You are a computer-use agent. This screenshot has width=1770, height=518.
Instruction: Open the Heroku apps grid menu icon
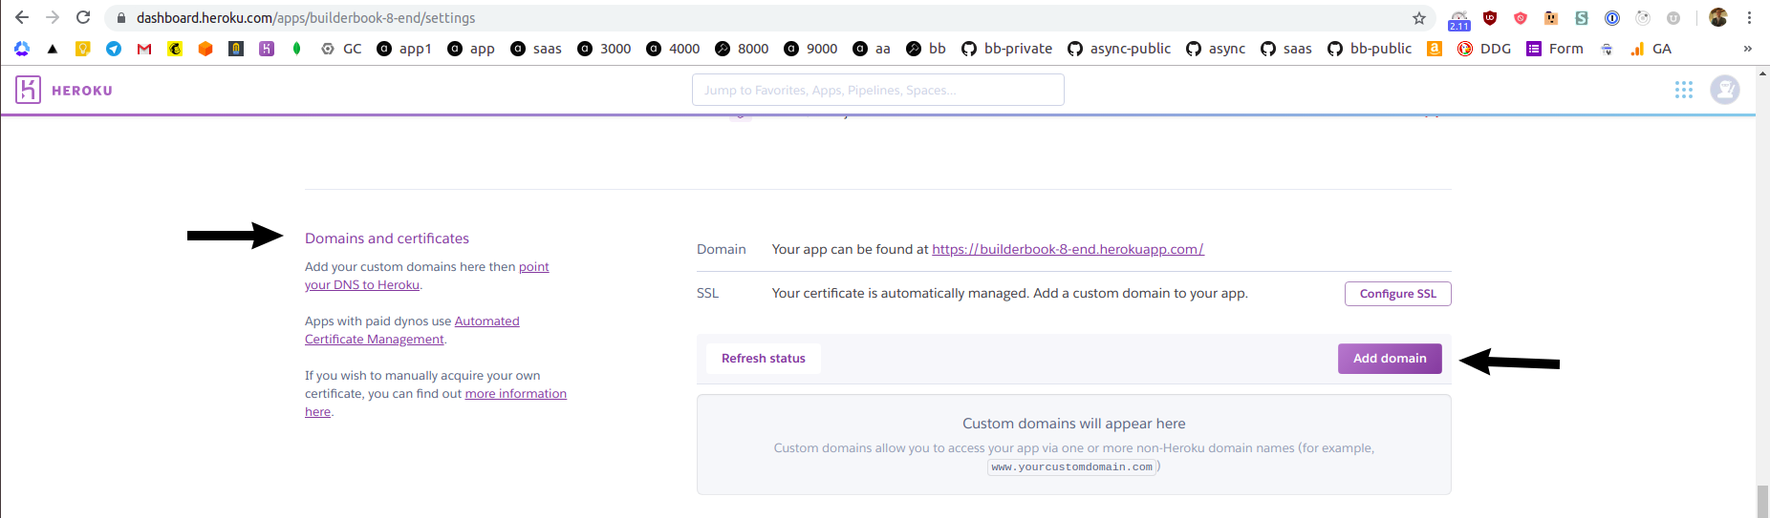1684,90
